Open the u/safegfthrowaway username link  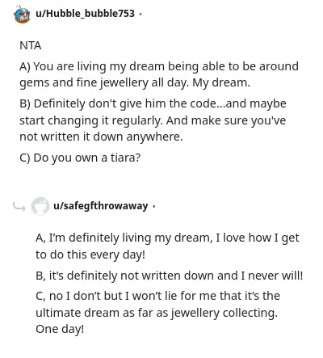tap(101, 206)
